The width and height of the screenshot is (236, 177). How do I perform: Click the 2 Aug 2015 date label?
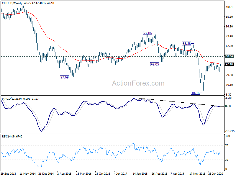point(65,174)
